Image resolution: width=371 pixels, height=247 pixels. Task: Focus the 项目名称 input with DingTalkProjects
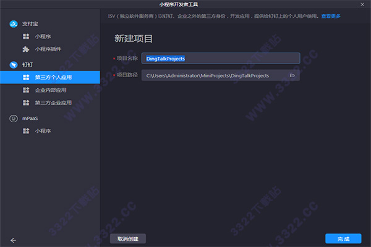click(221, 59)
